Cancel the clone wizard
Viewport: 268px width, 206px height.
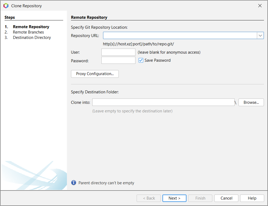click(x=226, y=198)
